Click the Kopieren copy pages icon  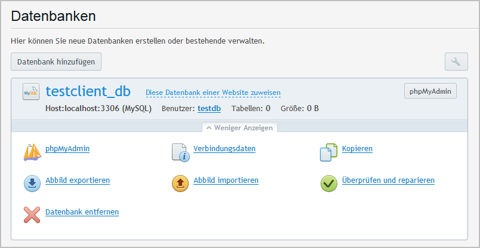328,152
